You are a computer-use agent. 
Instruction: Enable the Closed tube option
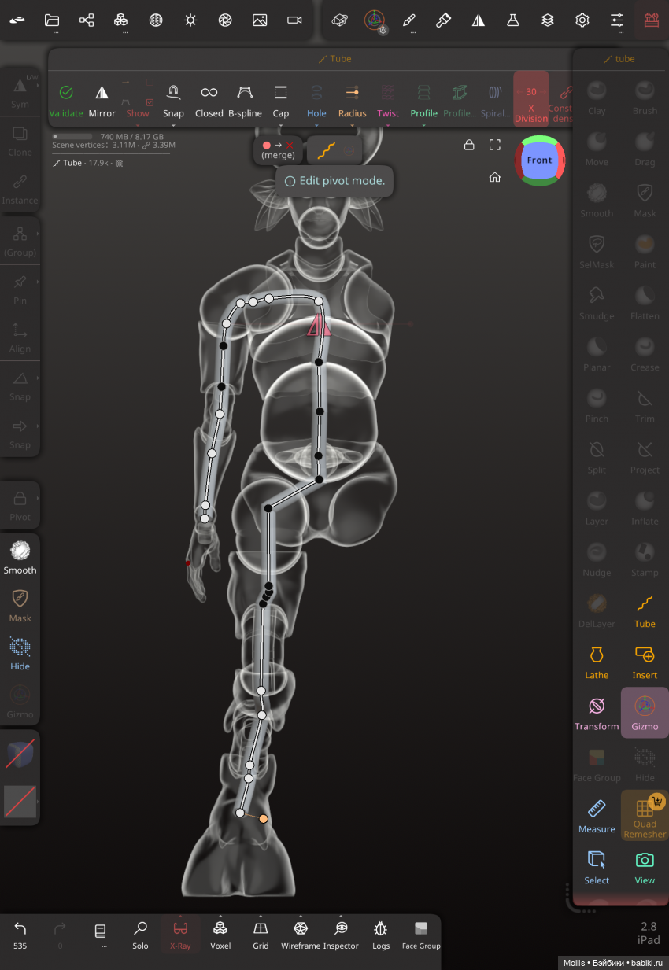[209, 101]
